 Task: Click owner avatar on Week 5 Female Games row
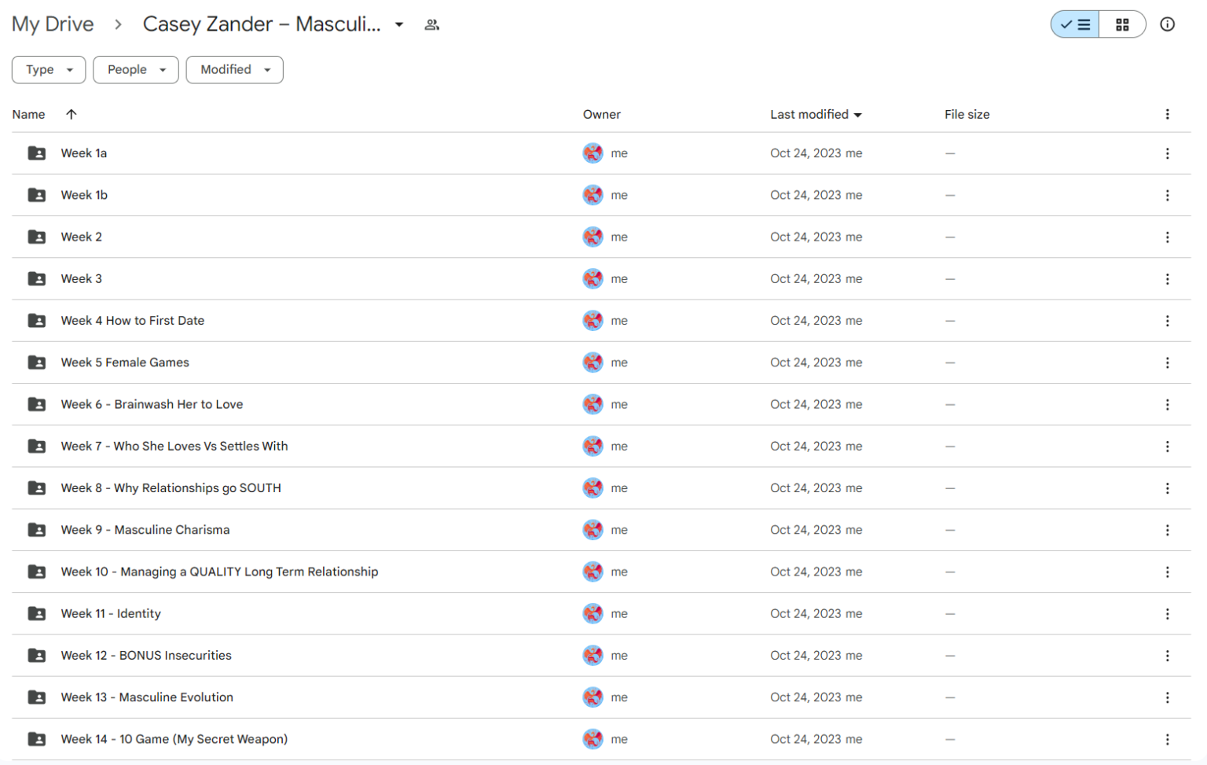[x=592, y=362]
